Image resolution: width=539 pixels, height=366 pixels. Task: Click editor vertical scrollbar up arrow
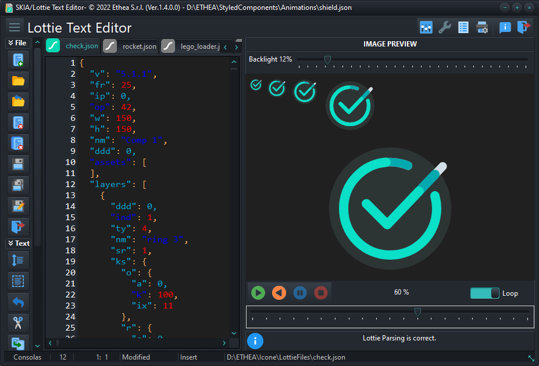tap(234, 62)
